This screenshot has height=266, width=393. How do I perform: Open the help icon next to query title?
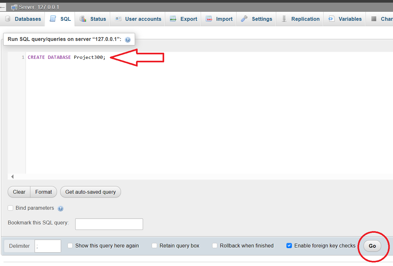pos(128,40)
